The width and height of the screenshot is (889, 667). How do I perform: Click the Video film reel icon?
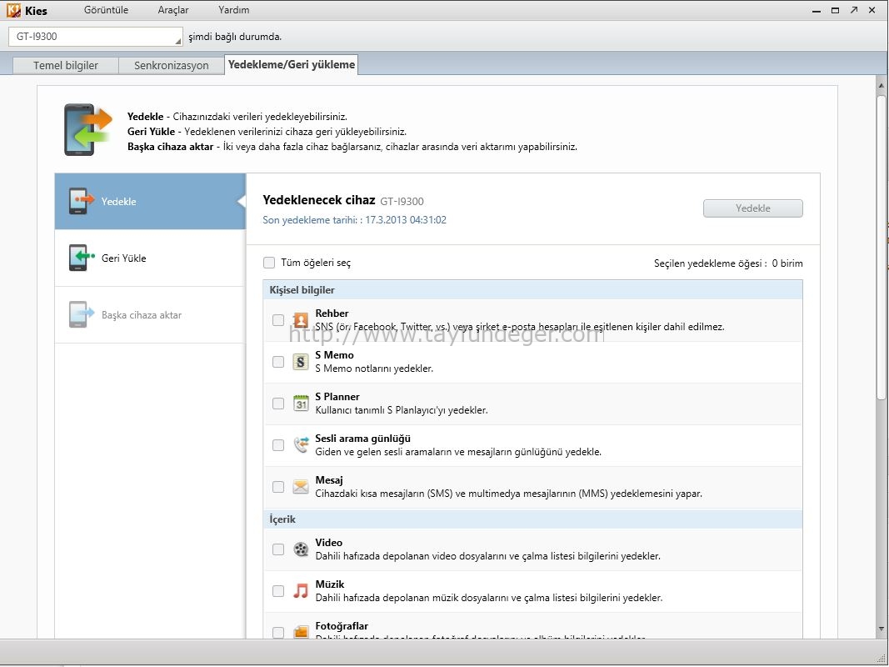301,549
